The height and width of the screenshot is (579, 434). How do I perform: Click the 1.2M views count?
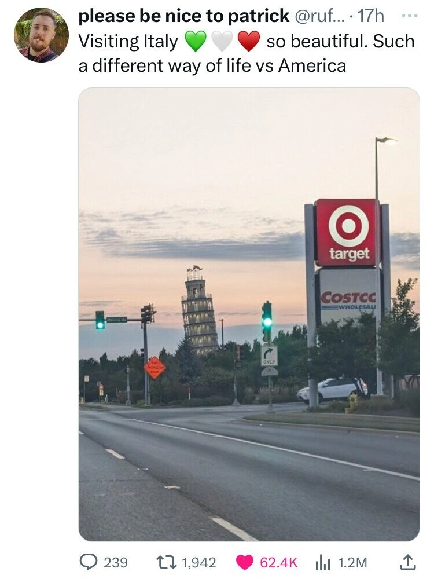(352, 562)
